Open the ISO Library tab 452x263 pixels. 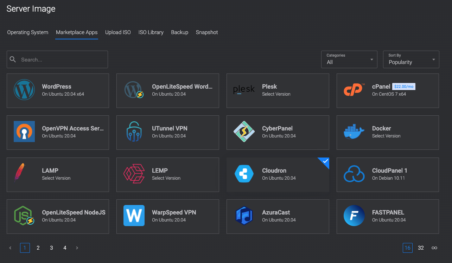[x=151, y=32]
